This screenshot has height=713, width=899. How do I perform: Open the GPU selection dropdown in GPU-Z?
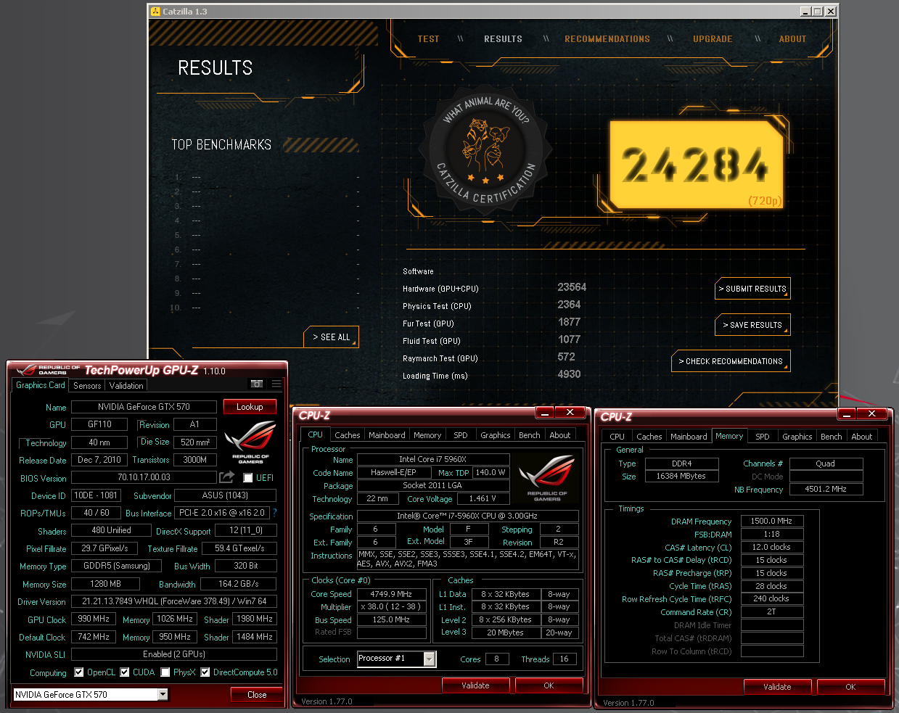[x=163, y=694]
